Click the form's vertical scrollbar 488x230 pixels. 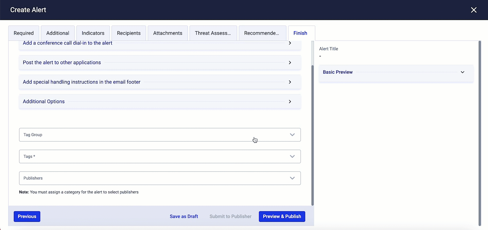coord(312,136)
